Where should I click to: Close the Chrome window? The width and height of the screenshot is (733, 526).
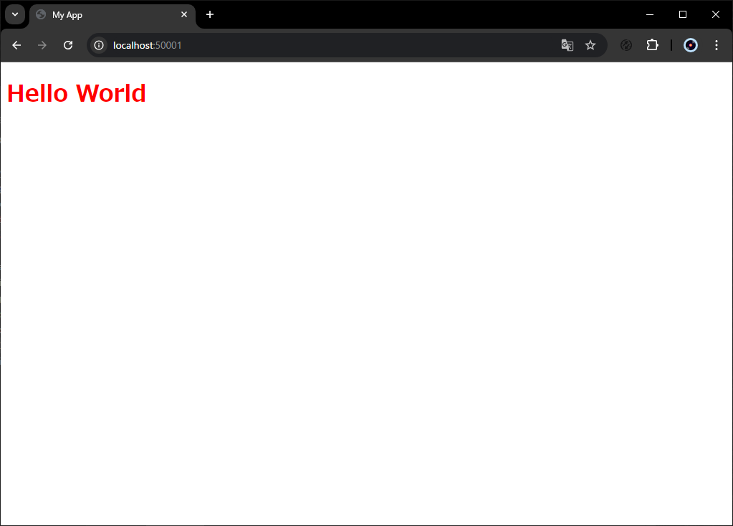[715, 14]
